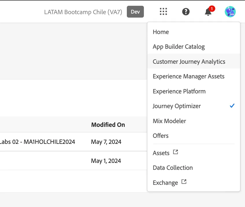Click the May 1, 2024 date cell
The height and width of the screenshot is (207, 245).
click(x=106, y=161)
